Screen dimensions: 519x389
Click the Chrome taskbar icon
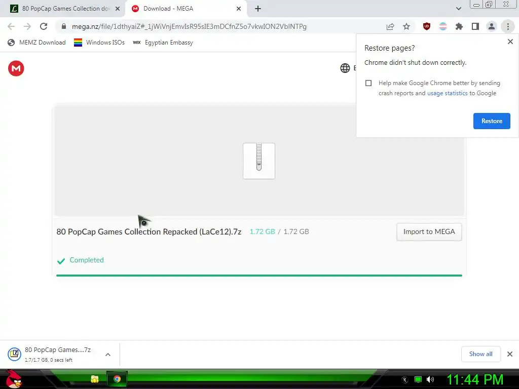coord(117,379)
